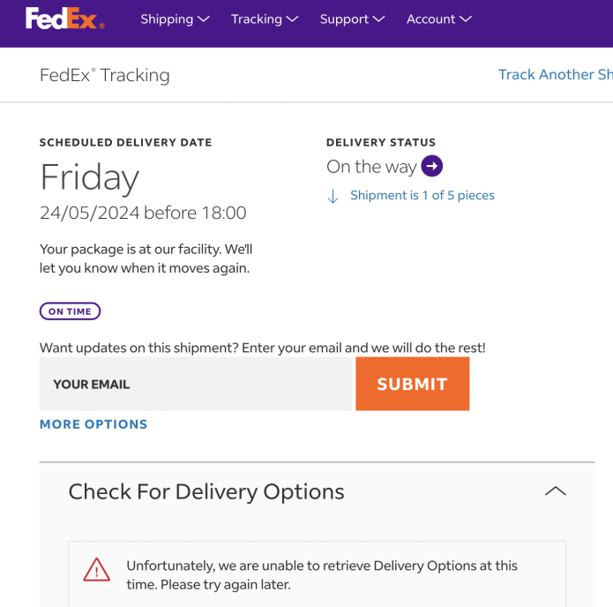
Task: Click the ON TIME status badge
Action: (70, 311)
